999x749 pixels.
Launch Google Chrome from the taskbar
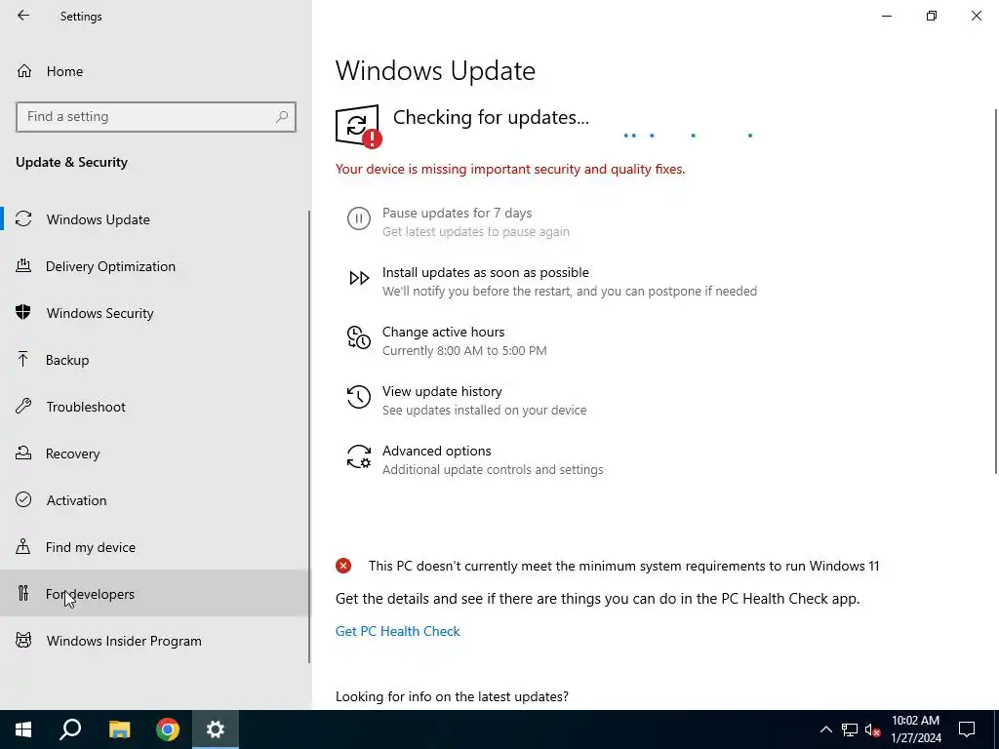pos(168,729)
